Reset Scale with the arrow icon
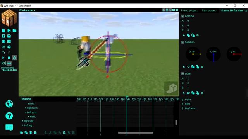Viewport: 248px width, 139px height. (184, 93)
